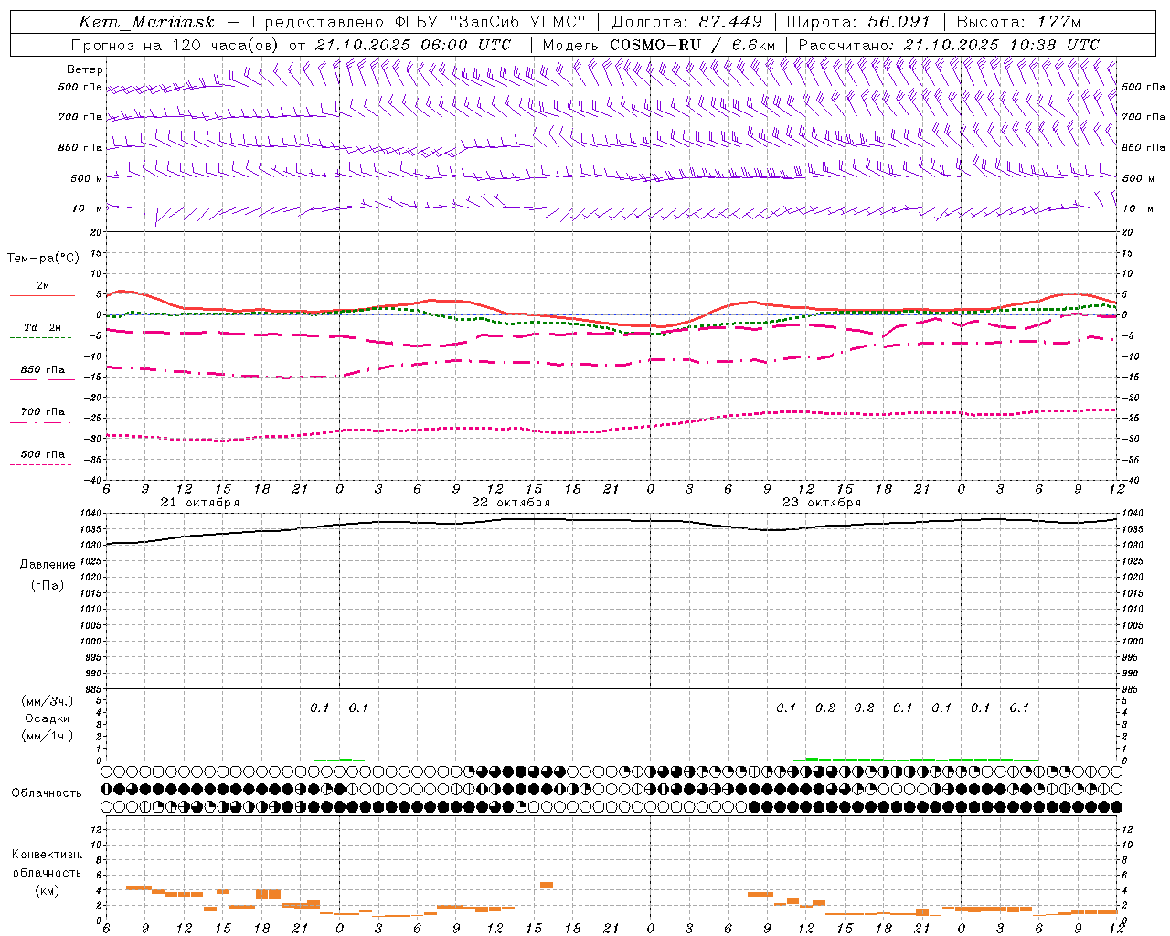Click 'Рассчитано: 21.10.2025 10:38 UTC' text

[x=949, y=45]
